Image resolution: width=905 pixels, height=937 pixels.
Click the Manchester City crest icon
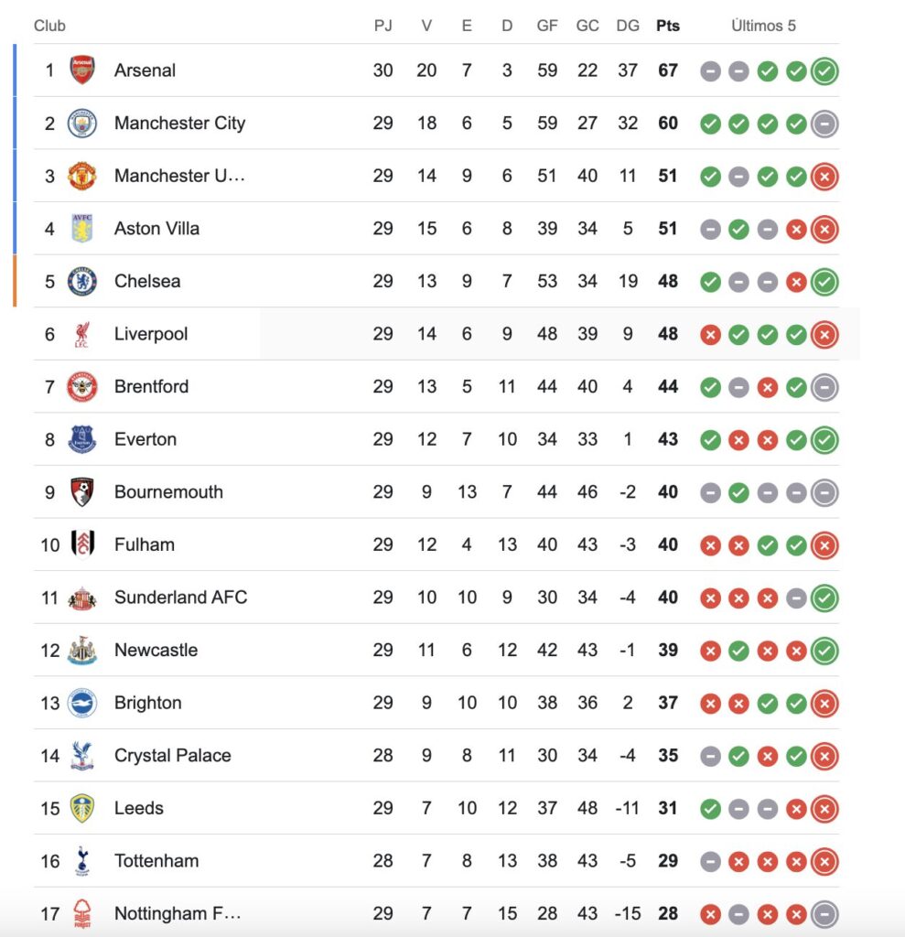[82, 124]
